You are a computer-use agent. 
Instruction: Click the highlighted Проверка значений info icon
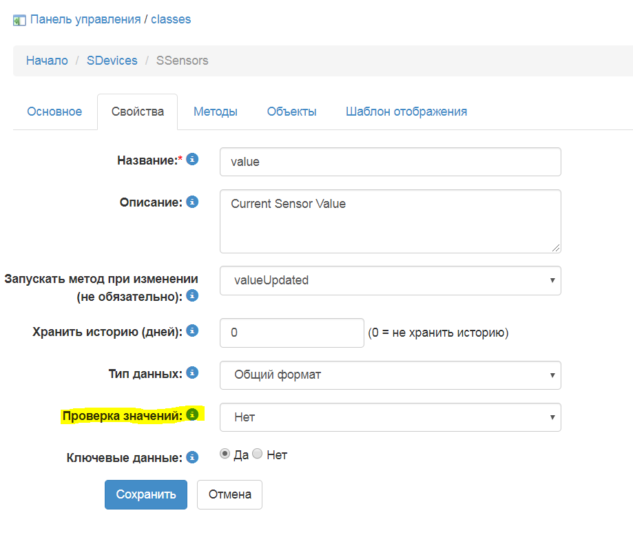click(192, 415)
